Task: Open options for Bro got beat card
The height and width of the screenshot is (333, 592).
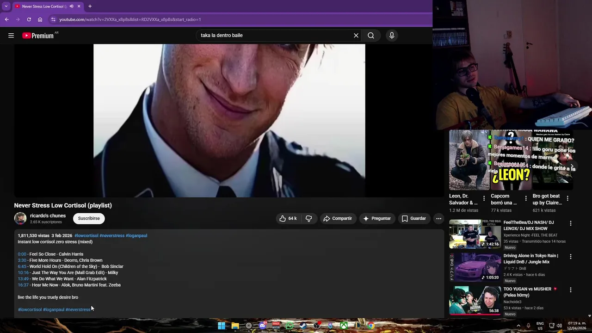Action: coord(567,198)
